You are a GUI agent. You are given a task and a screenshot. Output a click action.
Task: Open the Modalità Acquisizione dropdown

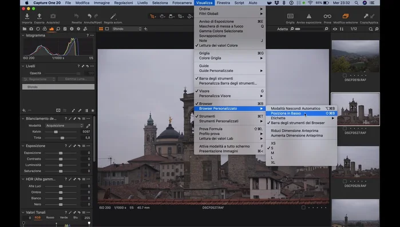pos(64,126)
